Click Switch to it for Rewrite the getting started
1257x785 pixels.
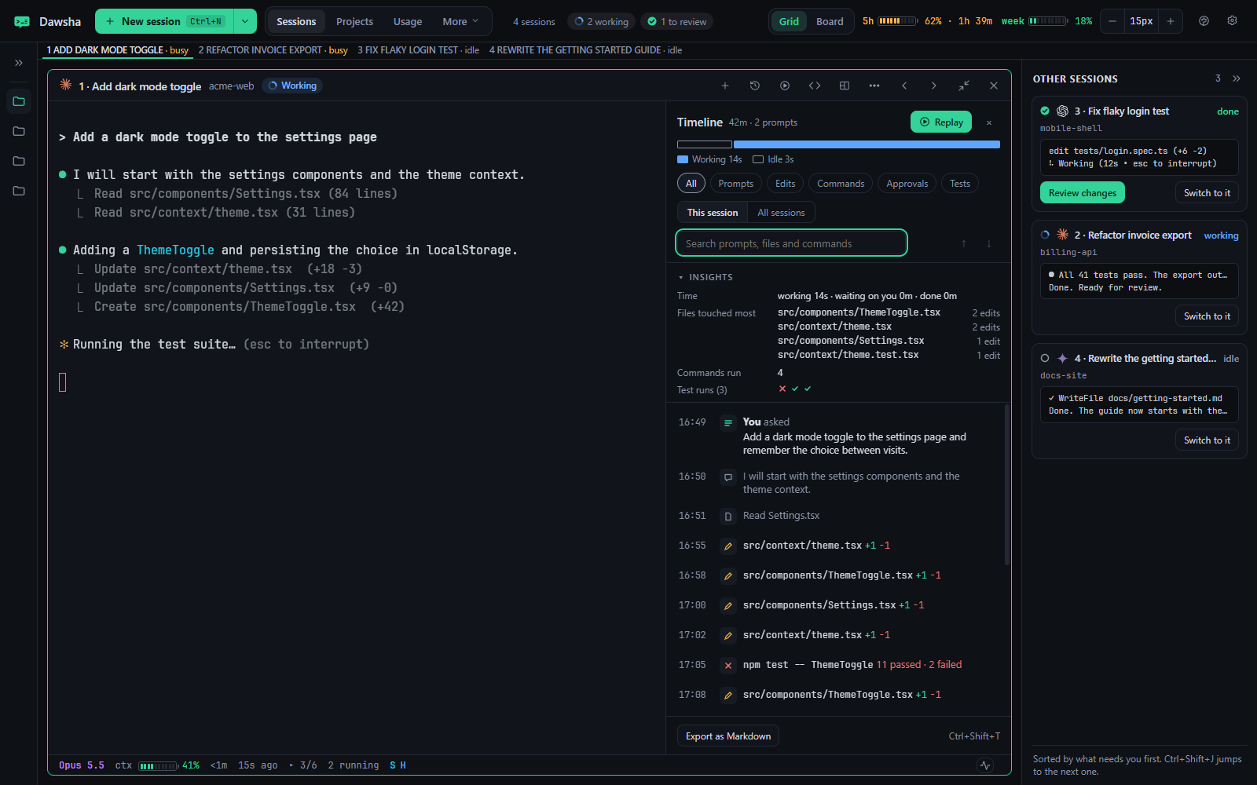(1207, 440)
